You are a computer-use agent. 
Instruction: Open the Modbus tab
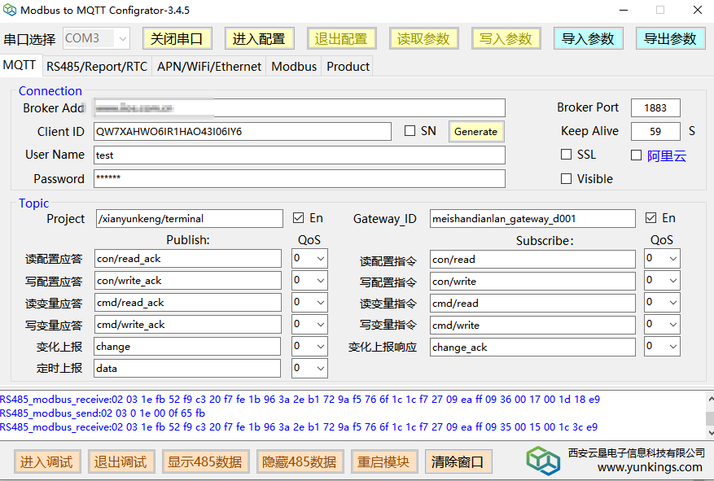294,67
